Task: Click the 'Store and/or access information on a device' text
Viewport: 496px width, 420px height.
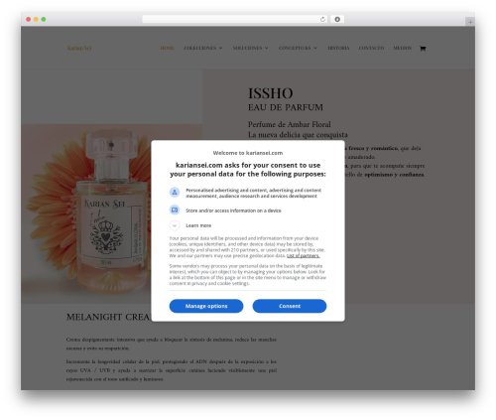Action: click(233, 210)
